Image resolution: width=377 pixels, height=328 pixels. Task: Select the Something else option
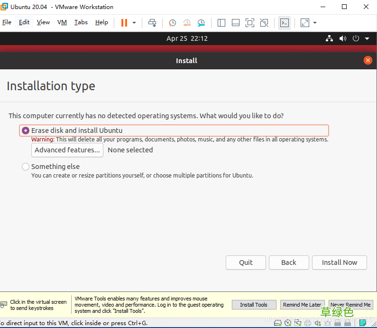point(51,167)
